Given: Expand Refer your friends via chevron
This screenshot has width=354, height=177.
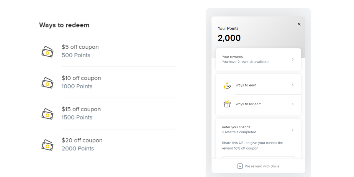Looking at the screenshot, I should click(x=292, y=130).
